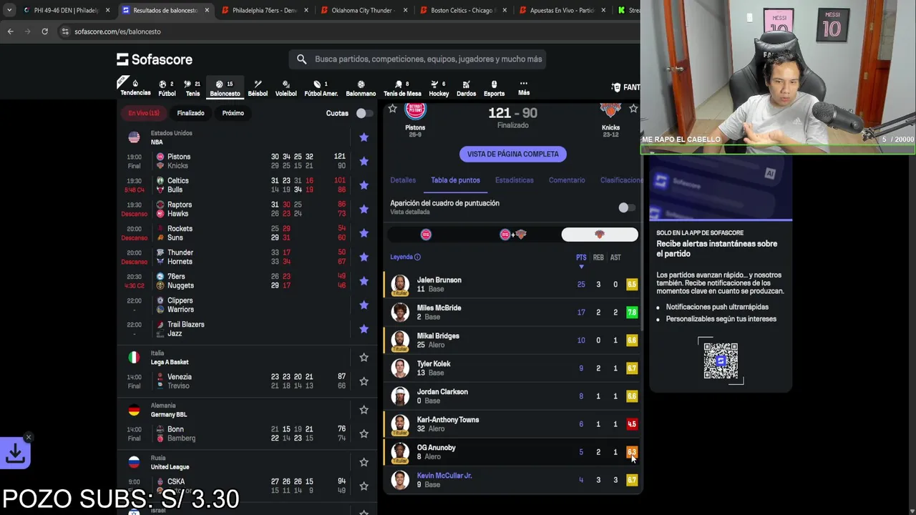Click the PTS column sort arrow
Image resolution: width=916 pixels, height=515 pixels.
pos(581,267)
